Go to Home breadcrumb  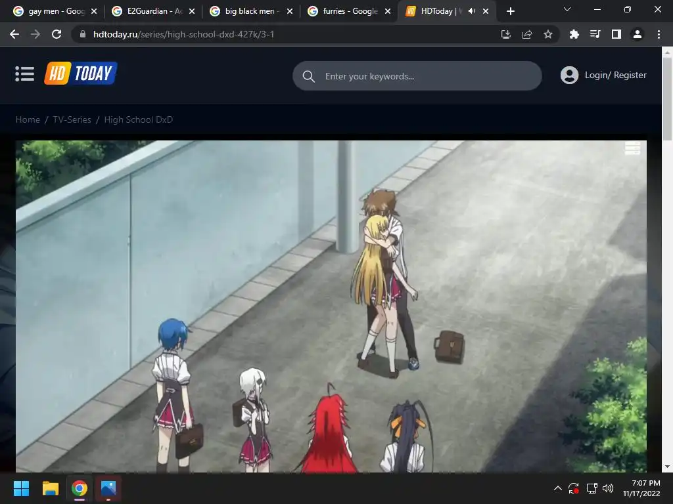click(x=28, y=119)
